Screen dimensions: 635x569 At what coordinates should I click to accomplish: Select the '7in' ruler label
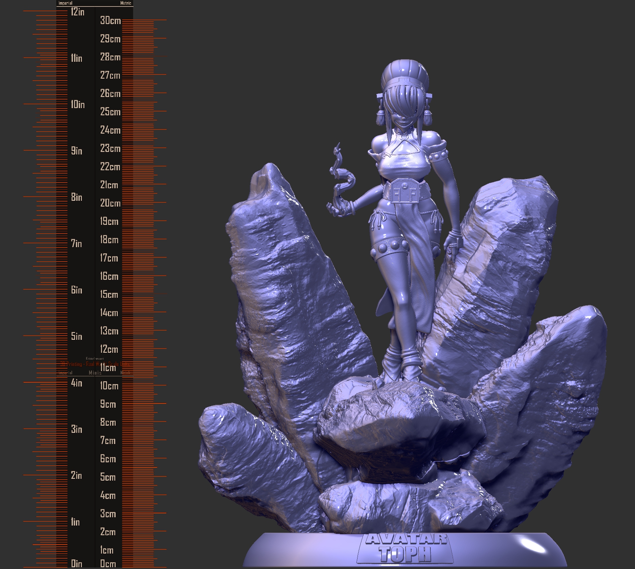pyautogui.click(x=76, y=244)
